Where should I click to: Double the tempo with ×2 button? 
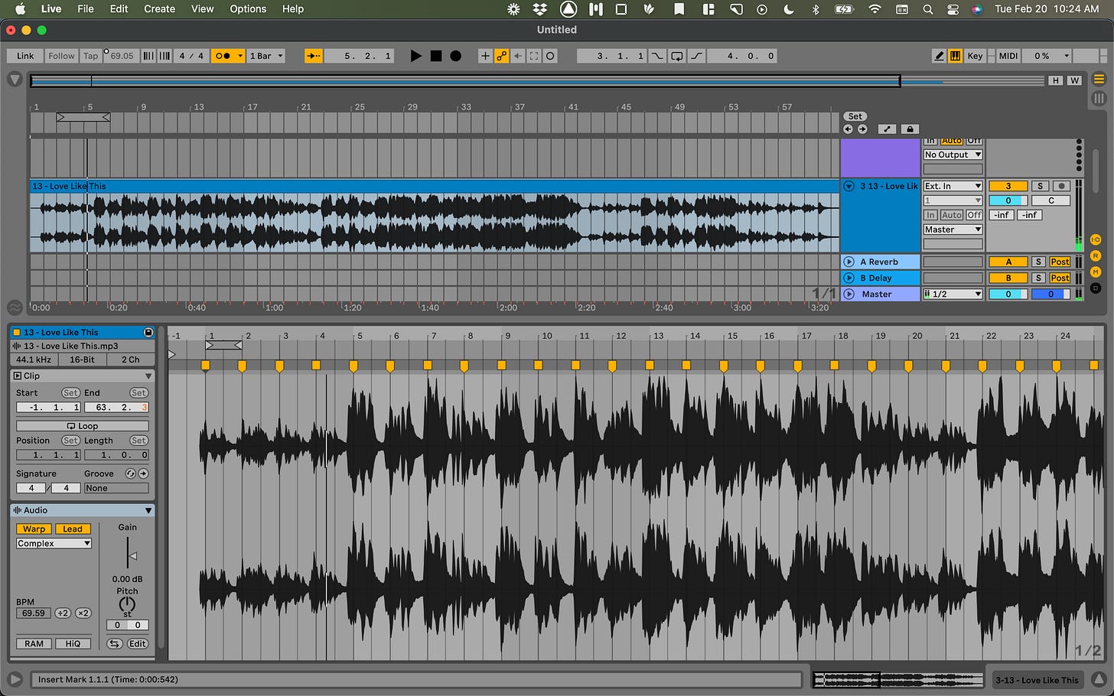click(83, 613)
